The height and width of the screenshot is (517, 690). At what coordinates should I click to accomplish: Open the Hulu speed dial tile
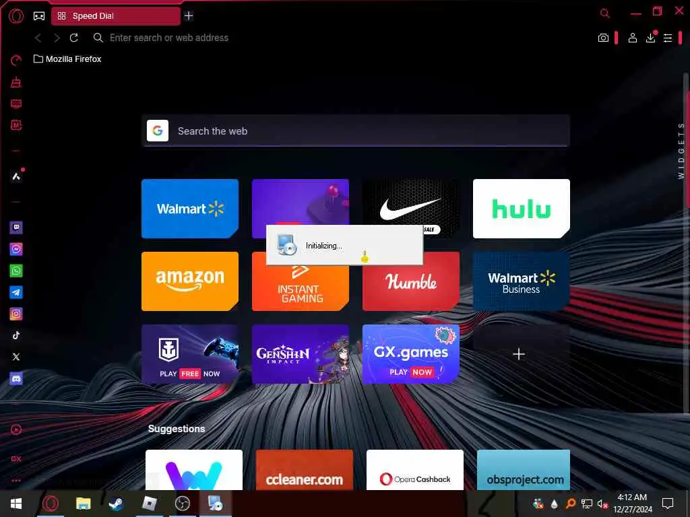tap(522, 209)
